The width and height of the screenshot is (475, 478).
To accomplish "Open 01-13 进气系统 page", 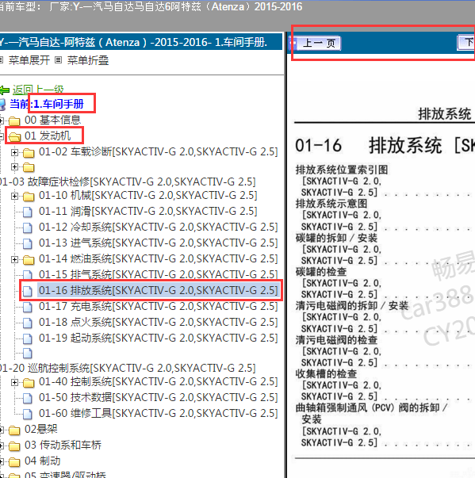I will pos(159,243).
